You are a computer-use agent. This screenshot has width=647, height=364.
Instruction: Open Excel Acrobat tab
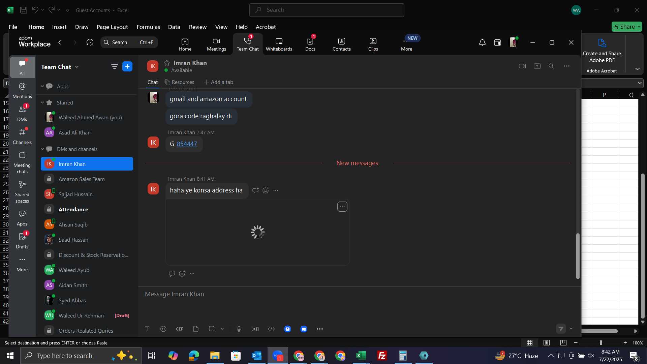point(266,27)
